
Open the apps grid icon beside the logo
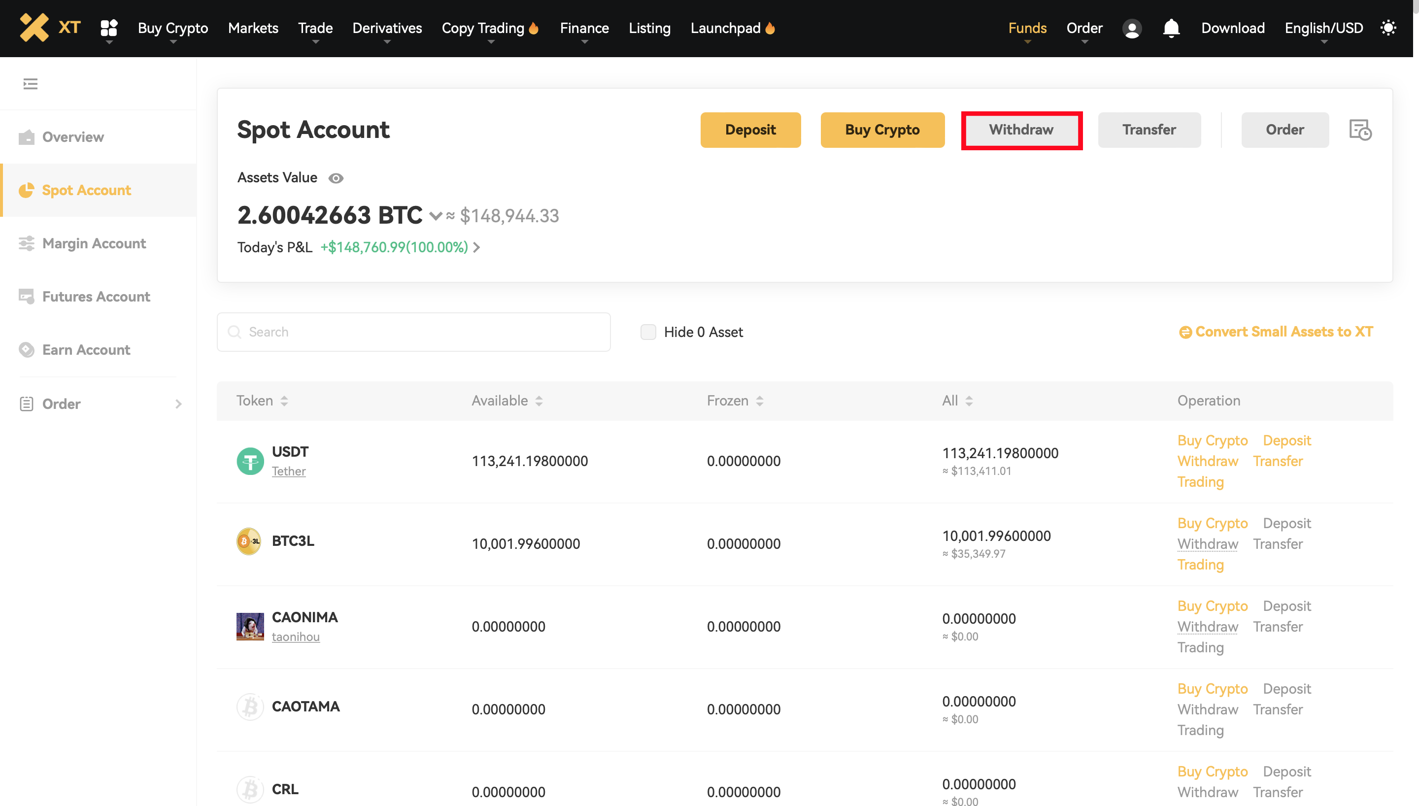(108, 28)
